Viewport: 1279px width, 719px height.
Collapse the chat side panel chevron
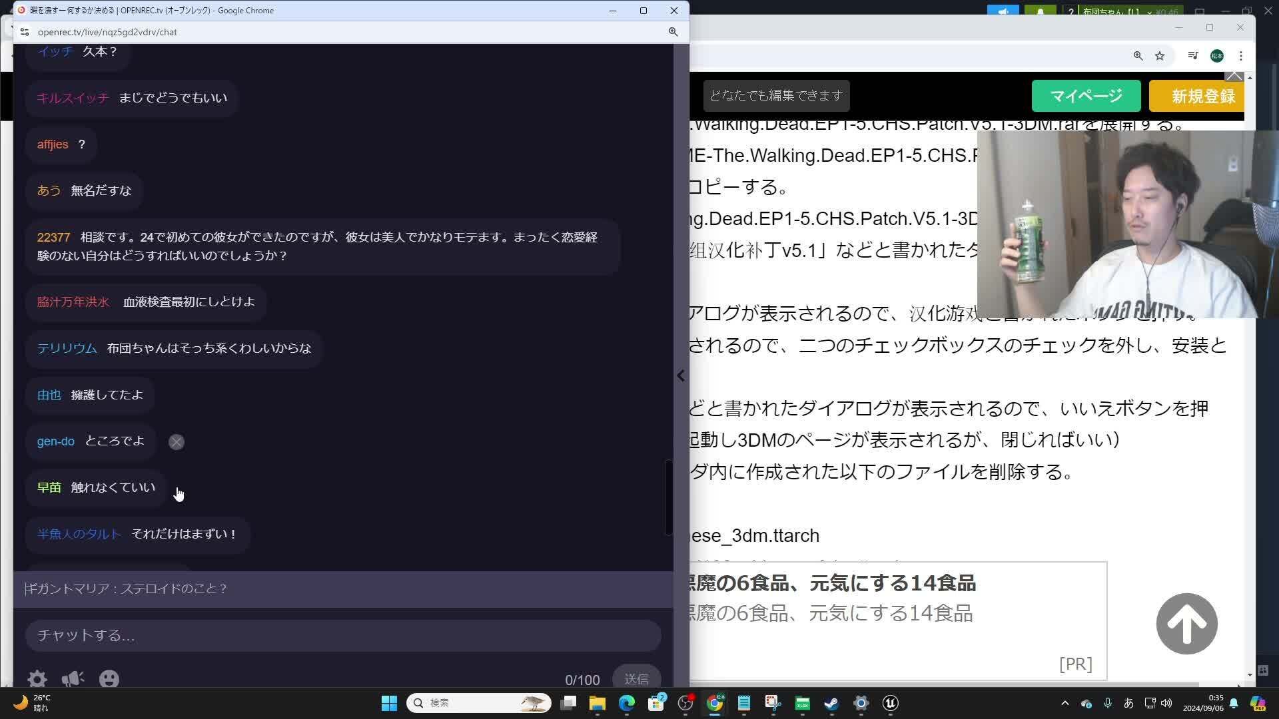pos(681,376)
